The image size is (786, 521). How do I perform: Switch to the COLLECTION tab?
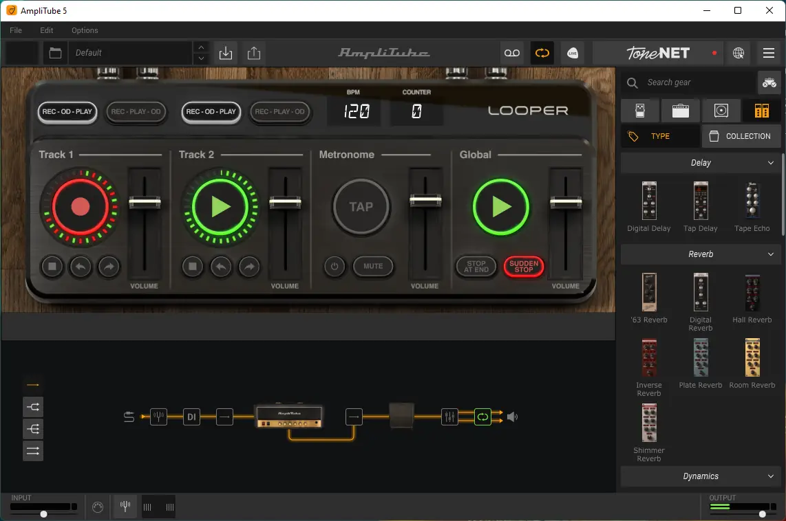click(741, 136)
